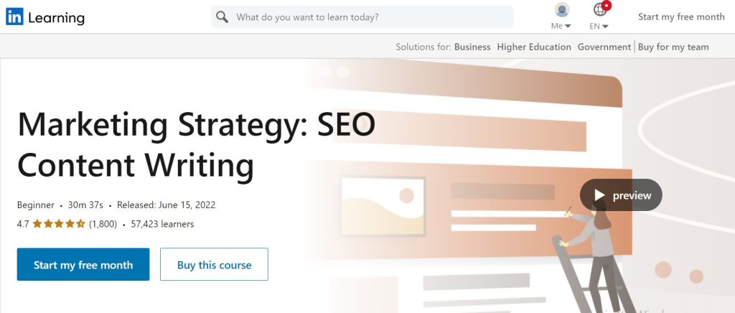
Task: Open Business solutions link
Action: click(x=472, y=47)
